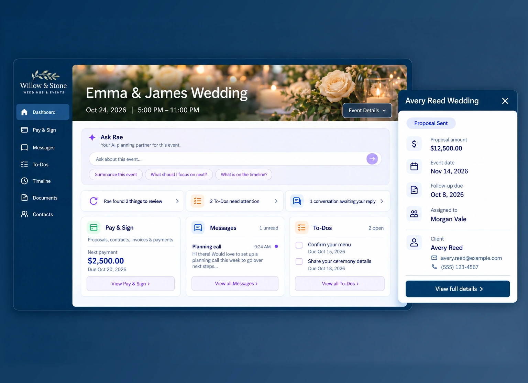
Task: Click the dollar icon next to Proposal amount
Action: 414,144
